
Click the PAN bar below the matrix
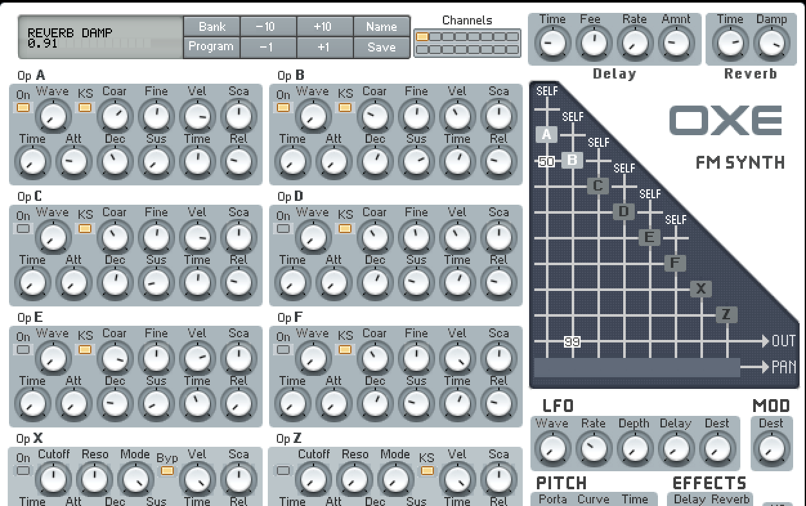pos(637,368)
